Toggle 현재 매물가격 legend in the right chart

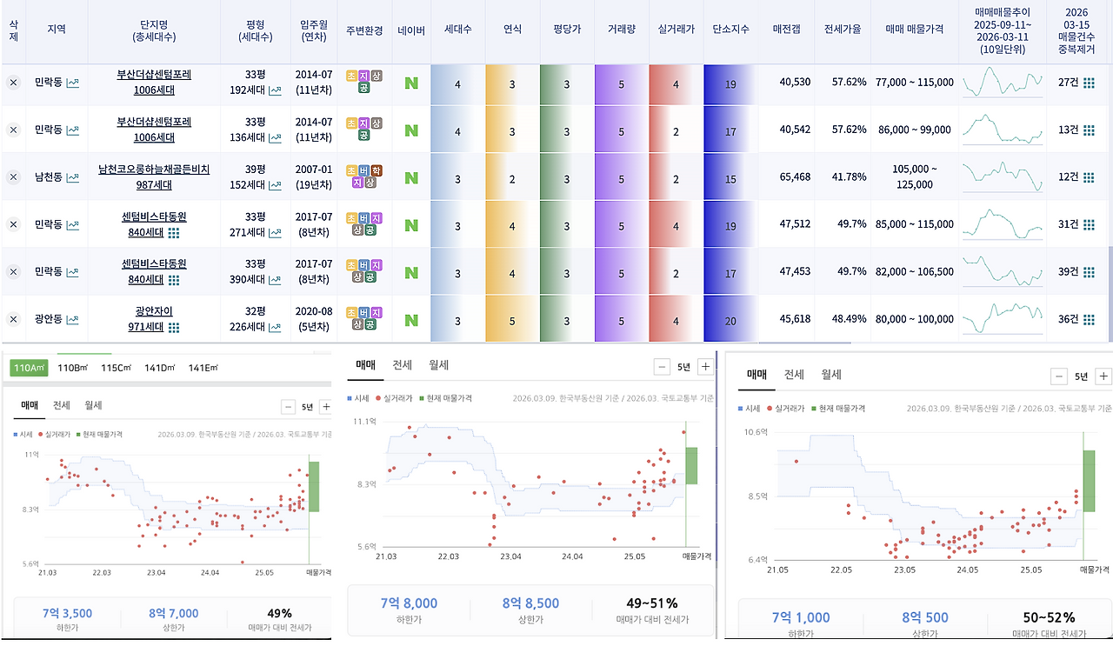click(839, 406)
